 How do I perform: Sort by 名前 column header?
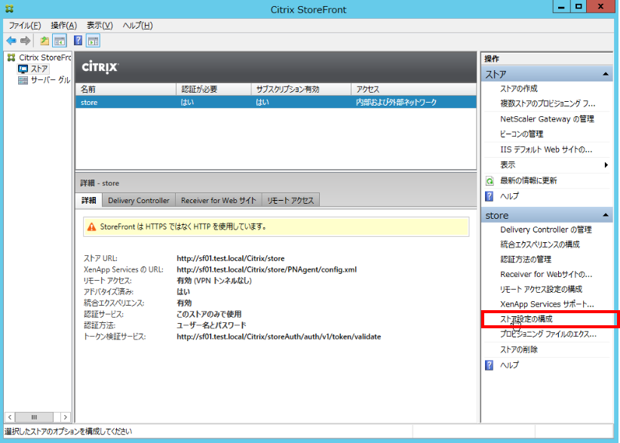point(126,89)
